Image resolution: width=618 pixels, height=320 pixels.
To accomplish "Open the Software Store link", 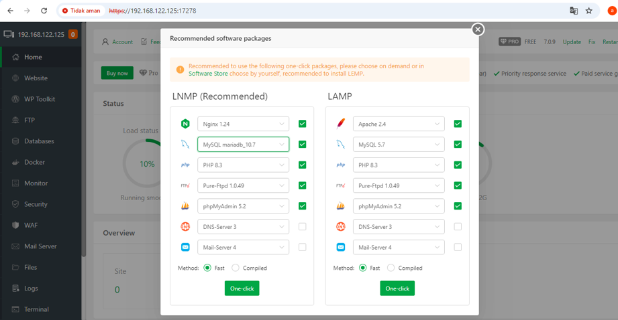I will (x=208, y=74).
